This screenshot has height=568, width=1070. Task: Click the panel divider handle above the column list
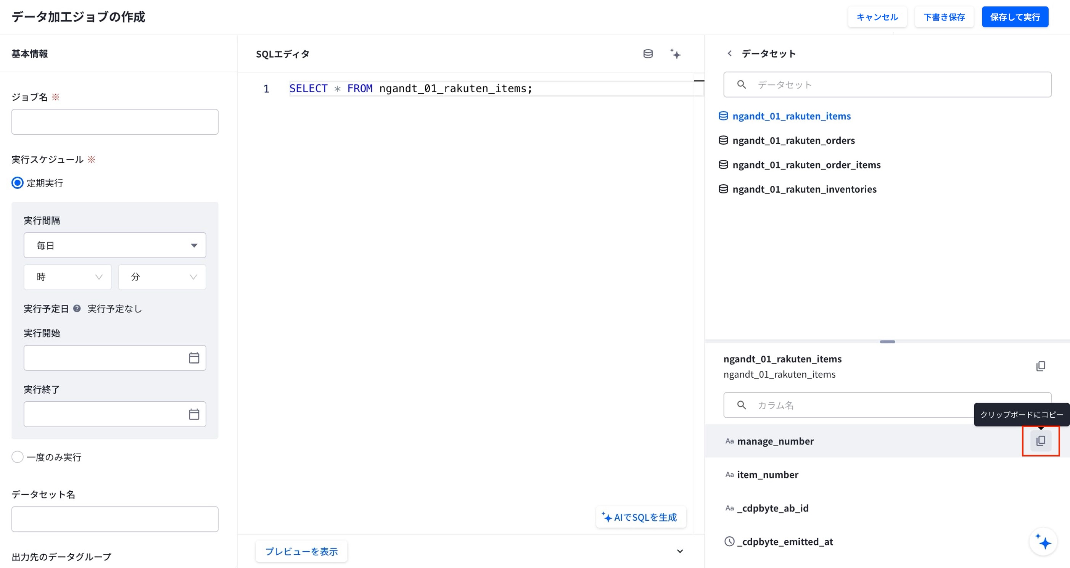pos(887,341)
